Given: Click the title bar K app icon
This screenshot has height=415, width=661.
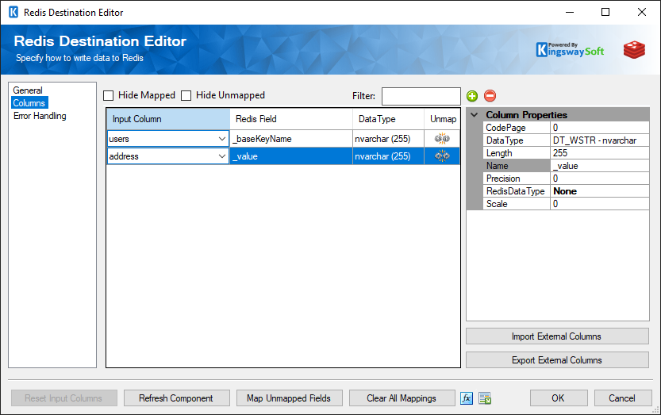Looking at the screenshot, I should coord(13,12).
